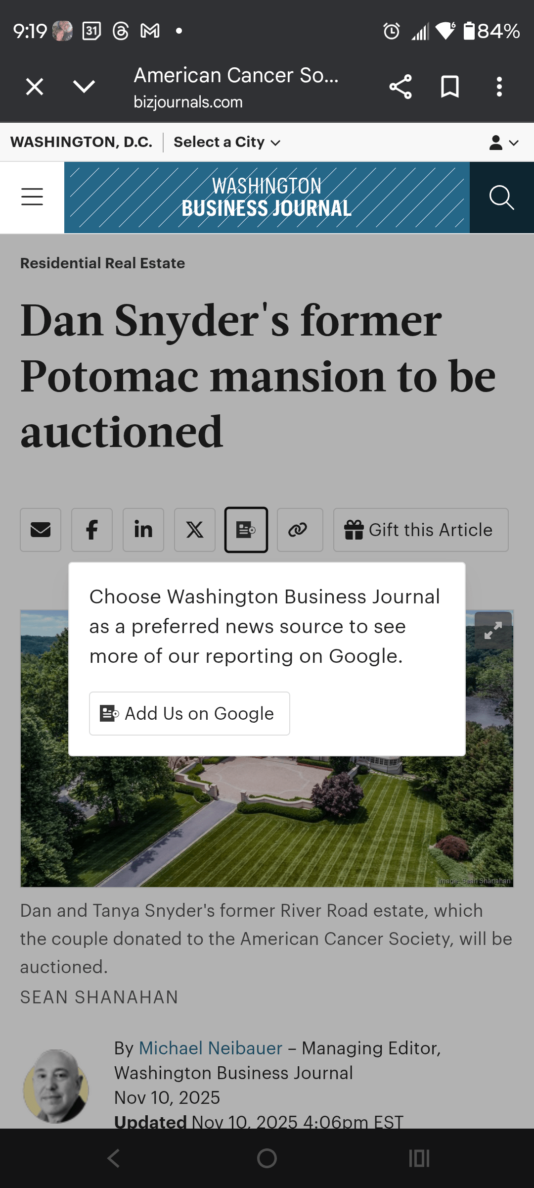Open the Residential Real Estate category

click(103, 263)
